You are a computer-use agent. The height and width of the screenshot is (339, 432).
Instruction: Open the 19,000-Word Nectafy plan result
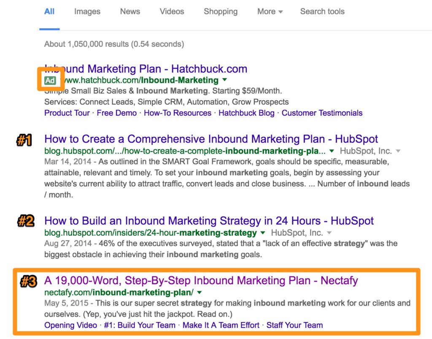(201, 281)
